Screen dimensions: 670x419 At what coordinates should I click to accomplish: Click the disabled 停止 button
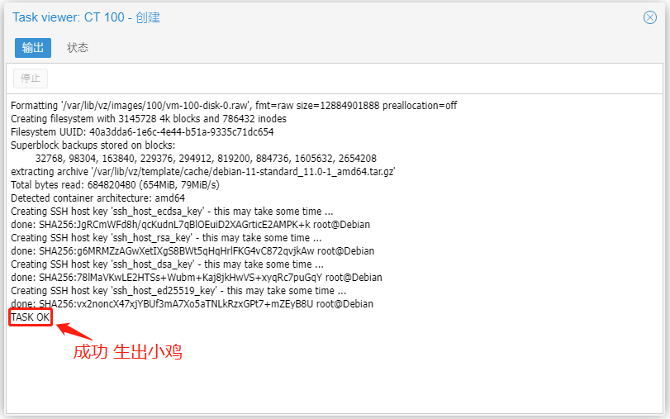[x=31, y=79]
